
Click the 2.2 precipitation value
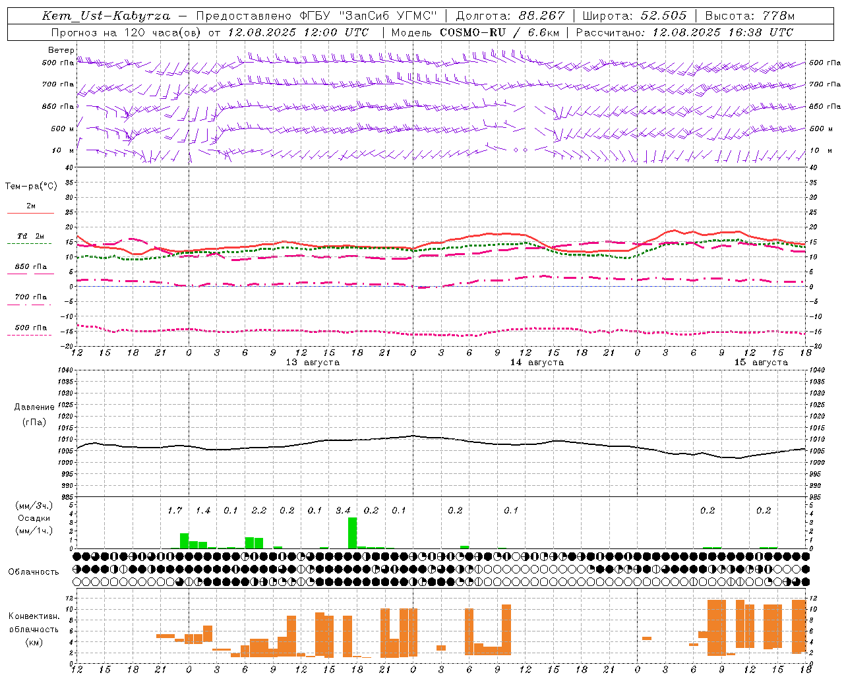click(258, 511)
